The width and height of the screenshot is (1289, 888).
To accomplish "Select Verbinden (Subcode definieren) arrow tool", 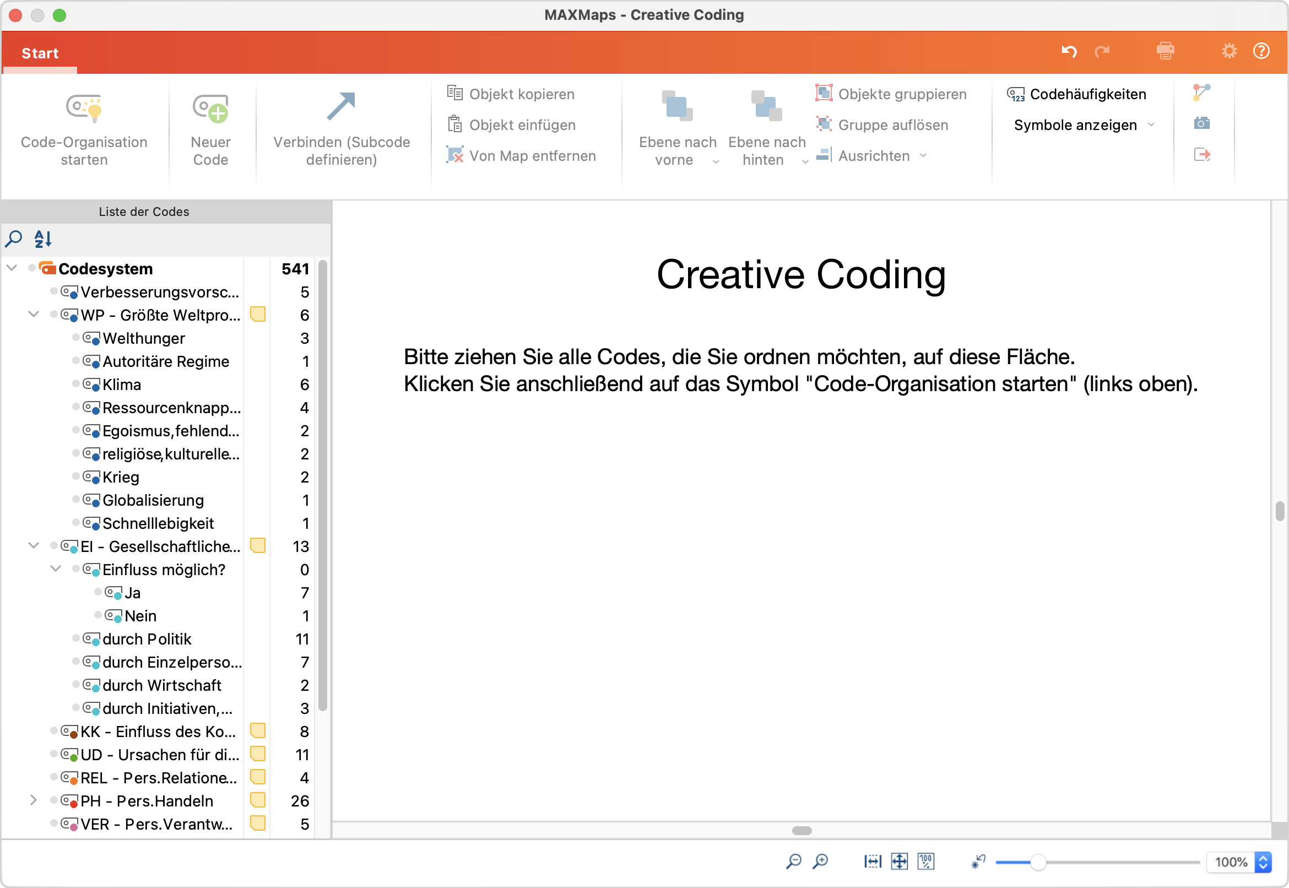I will coord(341,130).
